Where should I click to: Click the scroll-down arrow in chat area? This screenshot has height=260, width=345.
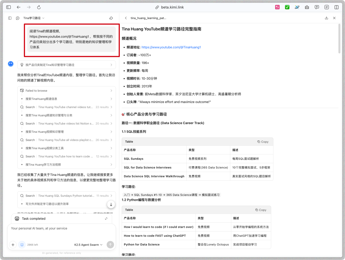coord(111,204)
